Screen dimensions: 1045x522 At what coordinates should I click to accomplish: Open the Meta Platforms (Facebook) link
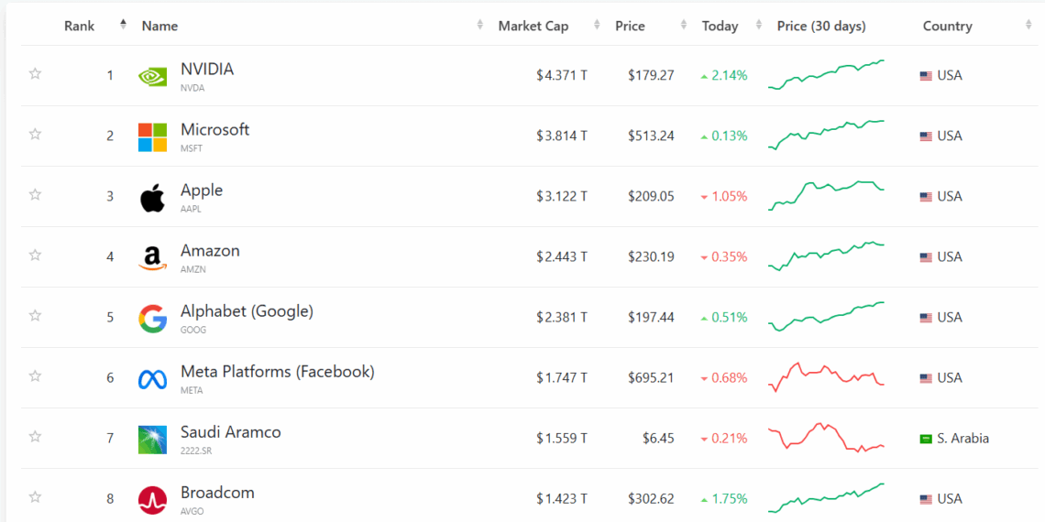(x=277, y=372)
